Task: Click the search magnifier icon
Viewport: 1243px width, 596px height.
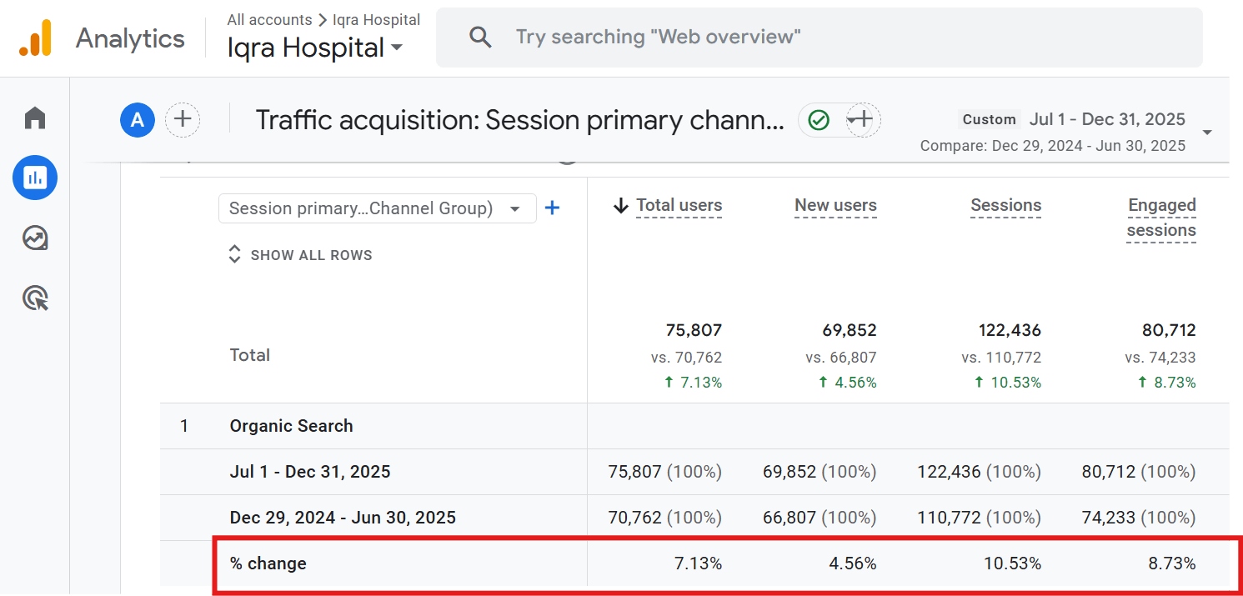Action: tap(480, 37)
